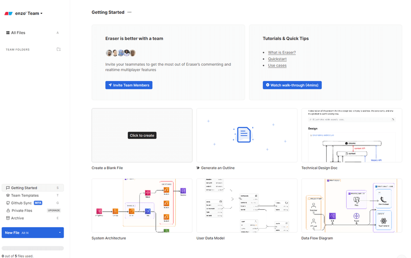Image resolution: width=411 pixels, height=258 pixels.
Task: Click the New File button
Action: click(33, 233)
